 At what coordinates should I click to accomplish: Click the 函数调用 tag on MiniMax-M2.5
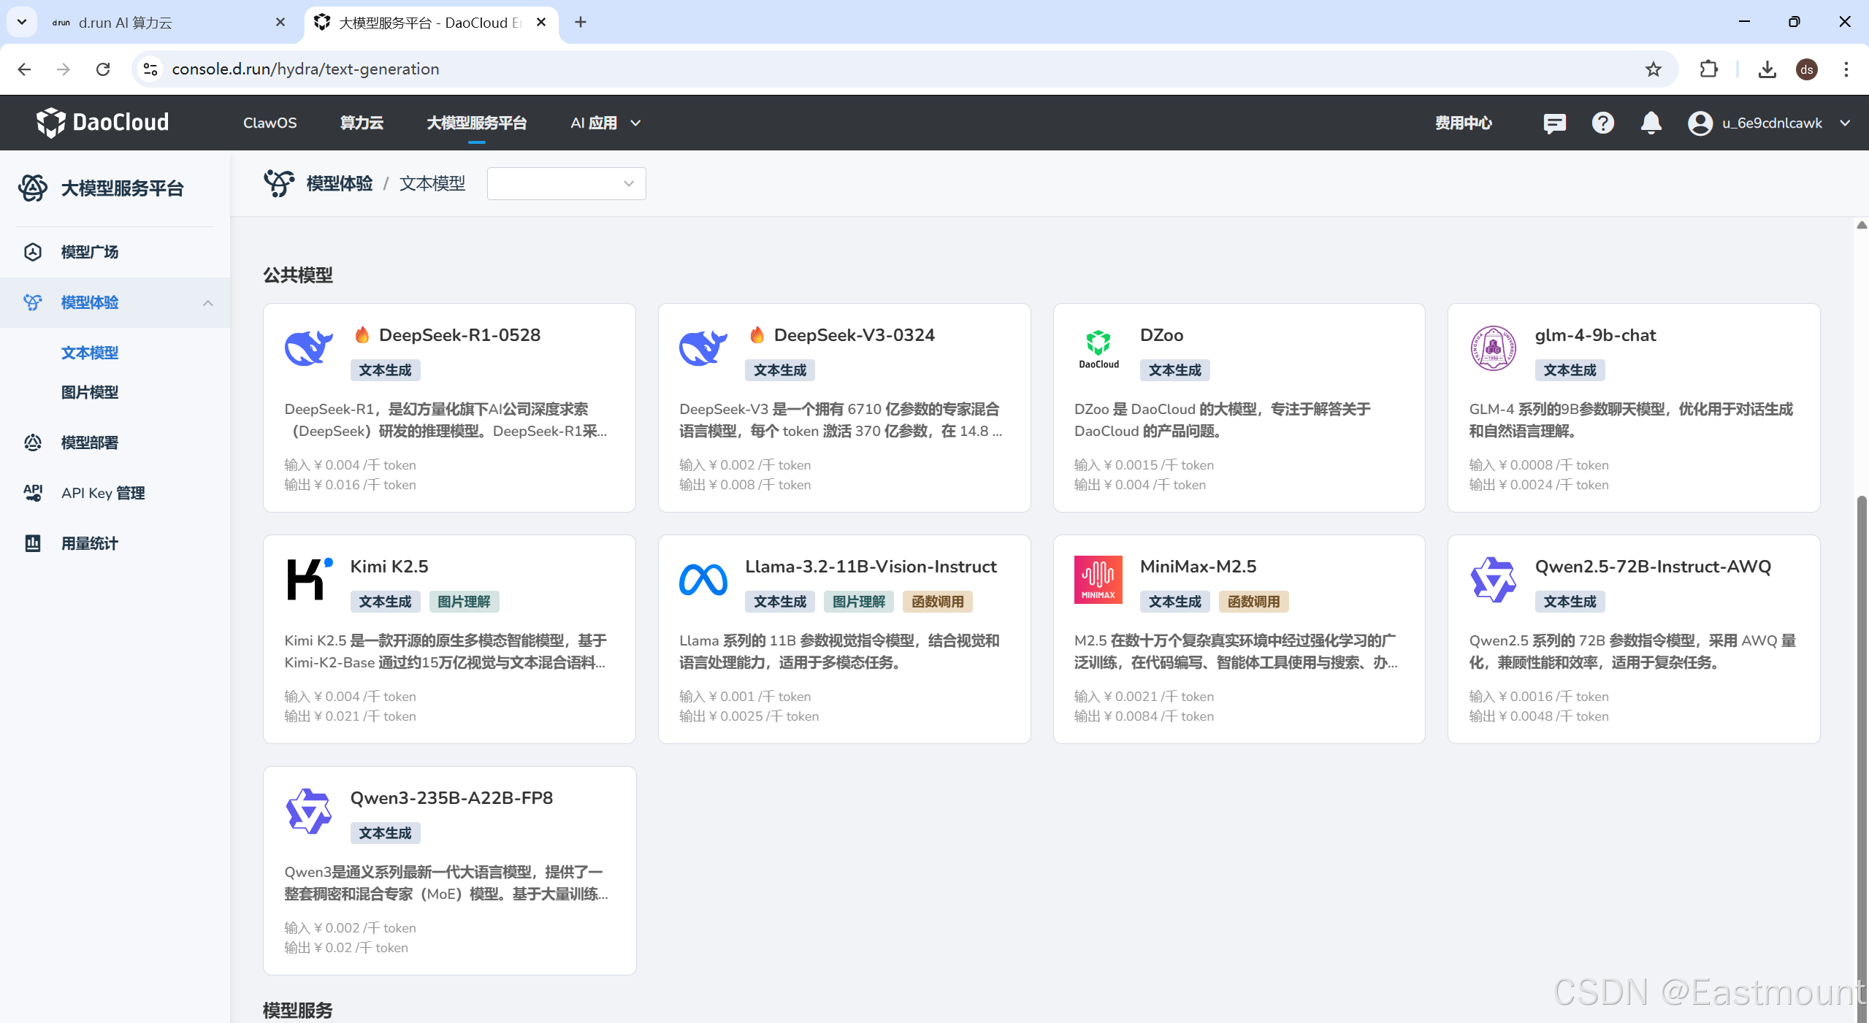(x=1254, y=602)
